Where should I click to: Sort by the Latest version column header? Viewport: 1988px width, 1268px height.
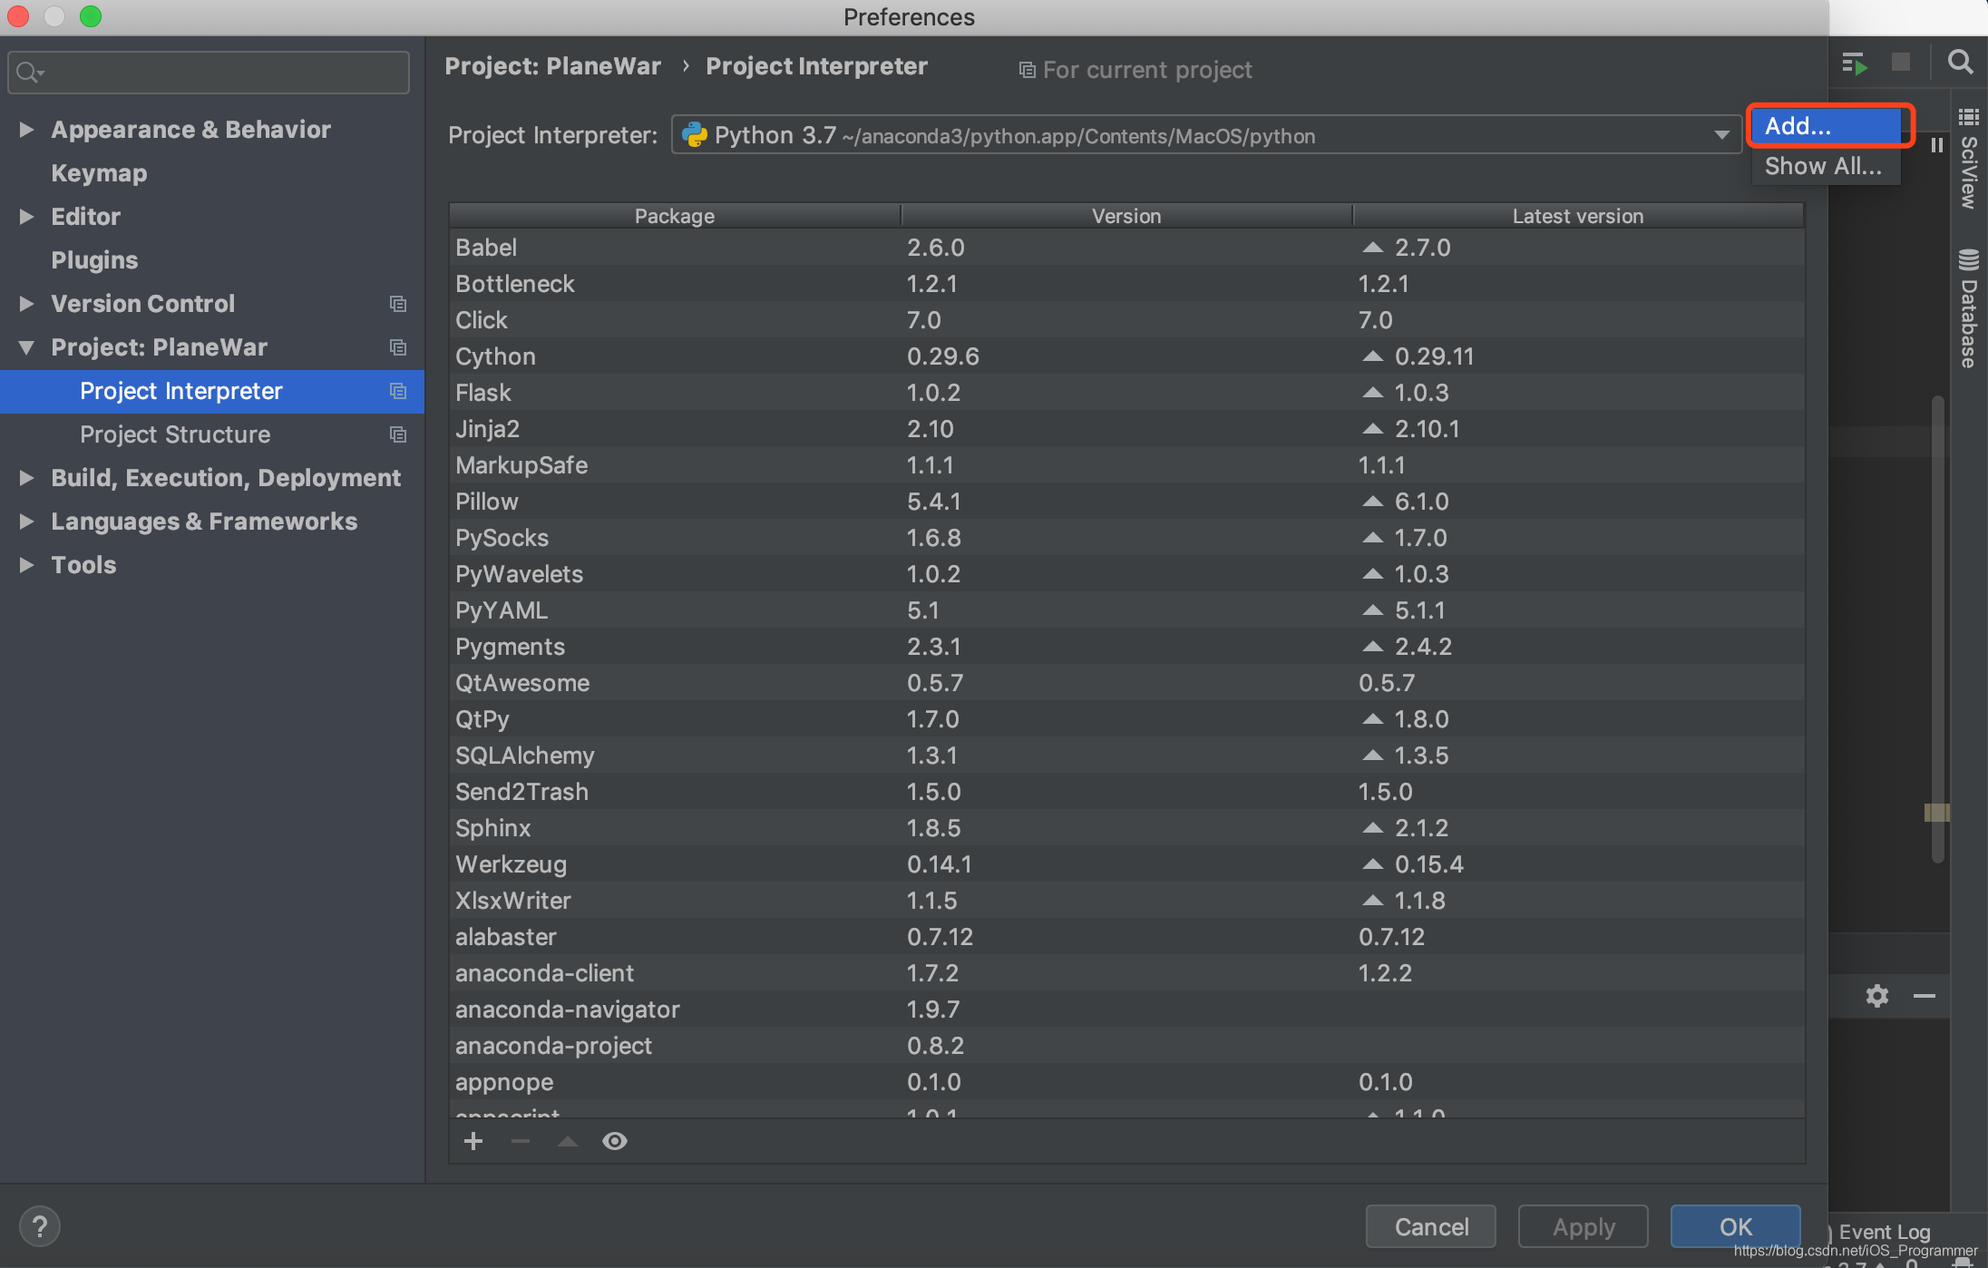[1578, 216]
